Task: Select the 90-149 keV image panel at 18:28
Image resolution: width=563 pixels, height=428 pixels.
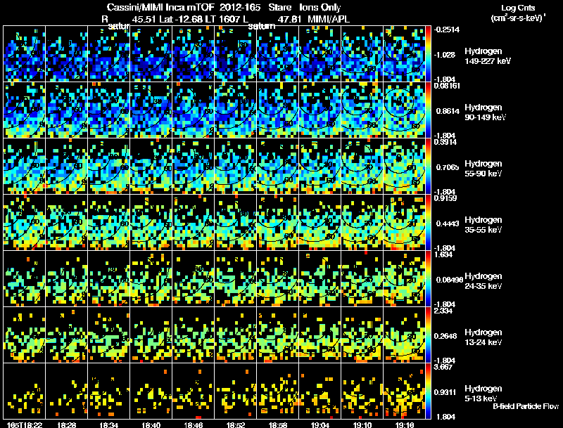Action: 67,110
